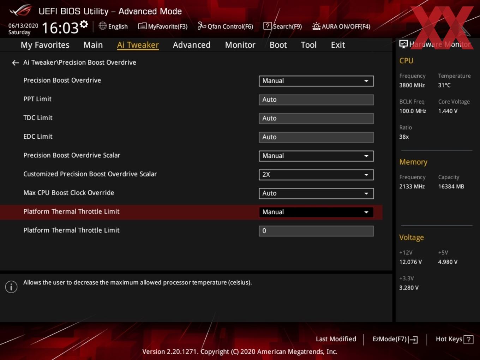Click BCLK Freq value 100.0 MHz
Image resolution: width=480 pixels, height=360 pixels.
point(413,111)
